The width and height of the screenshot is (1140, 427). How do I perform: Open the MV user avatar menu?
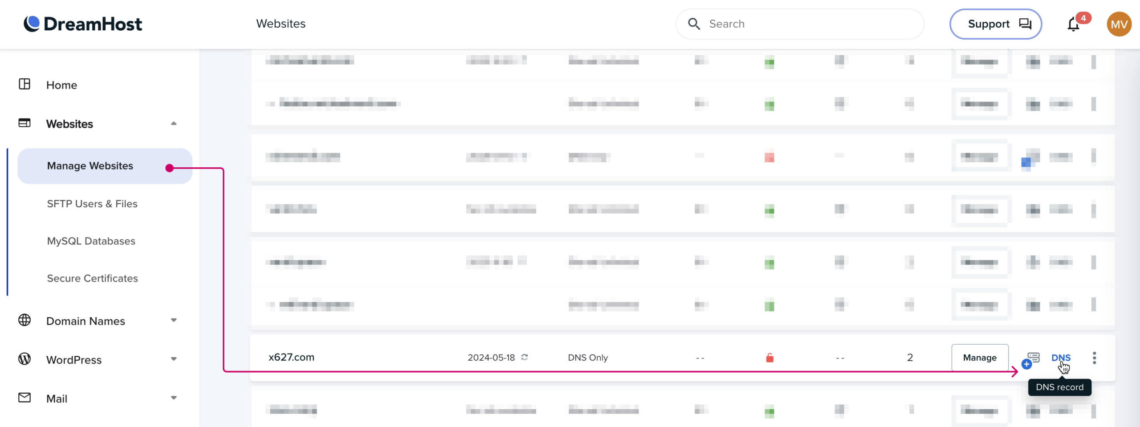point(1119,24)
